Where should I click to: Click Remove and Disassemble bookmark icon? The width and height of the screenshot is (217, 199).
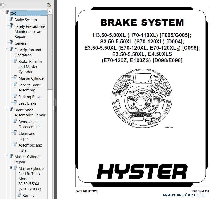click(x=15, y=121)
